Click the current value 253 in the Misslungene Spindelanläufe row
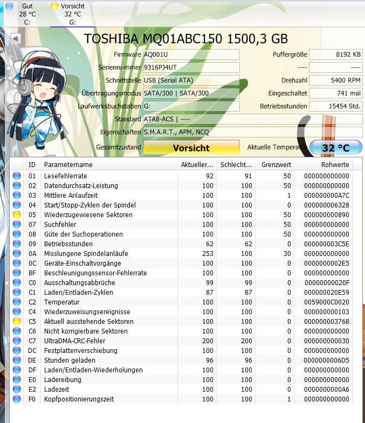Viewport: 365px width, 423px height. tap(208, 254)
